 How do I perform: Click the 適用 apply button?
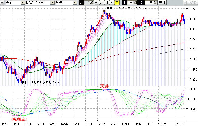click(162, 2)
